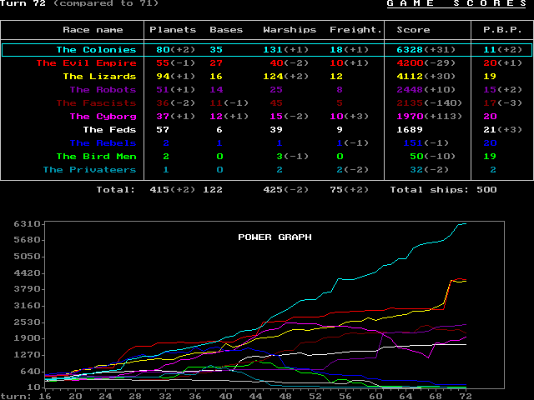
Task: Click The Colonies warships value 131
Action: point(273,50)
